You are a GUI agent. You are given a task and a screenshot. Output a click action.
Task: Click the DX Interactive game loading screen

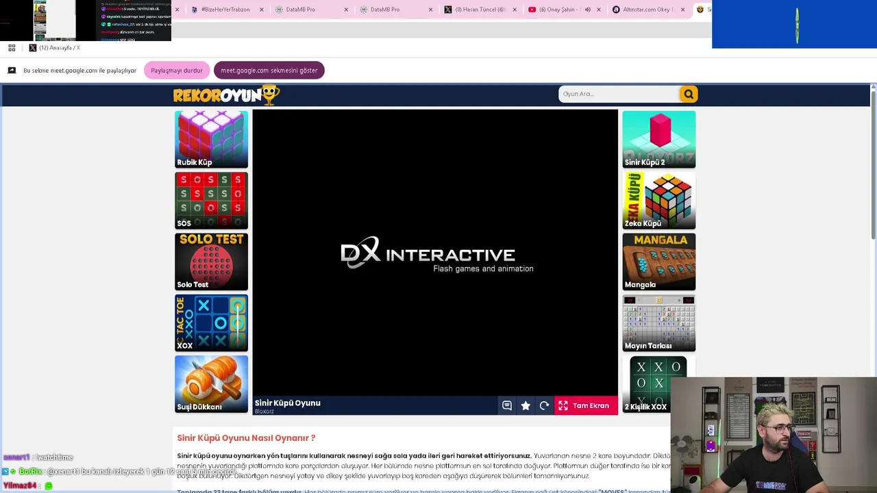click(x=435, y=253)
